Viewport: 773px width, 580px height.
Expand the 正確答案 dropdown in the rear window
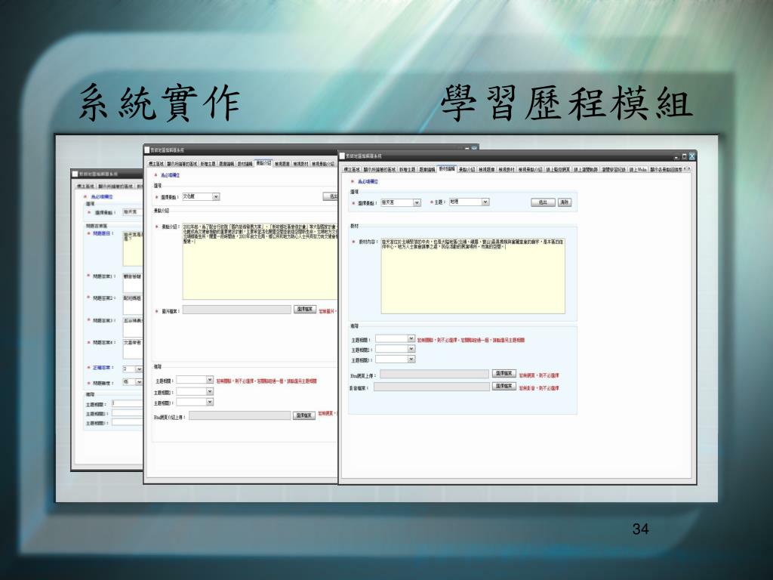(139, 369)
